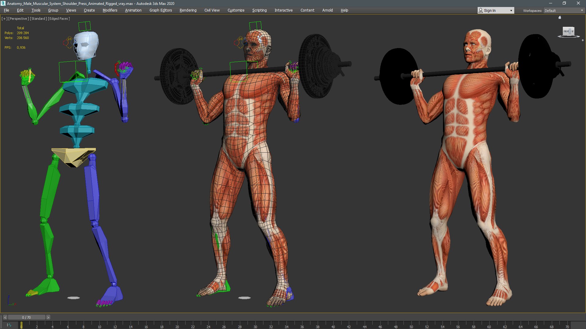Click the Verts count 206 560
The image size is (586, 329).
23,38
